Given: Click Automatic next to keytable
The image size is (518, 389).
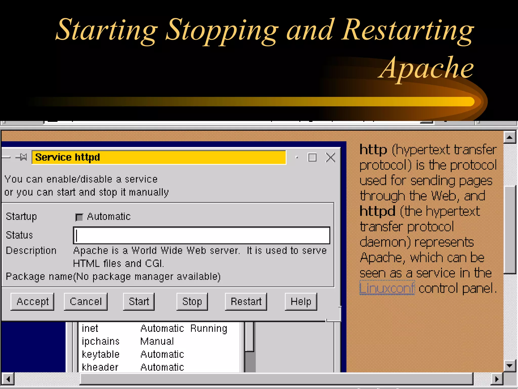Looking at the screenshot, I should pyautogui.click(x=162, y=354).
